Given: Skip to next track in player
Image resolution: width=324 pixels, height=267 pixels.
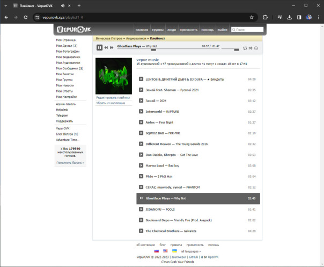Looking at the screenshot, I should coord(112,48).
